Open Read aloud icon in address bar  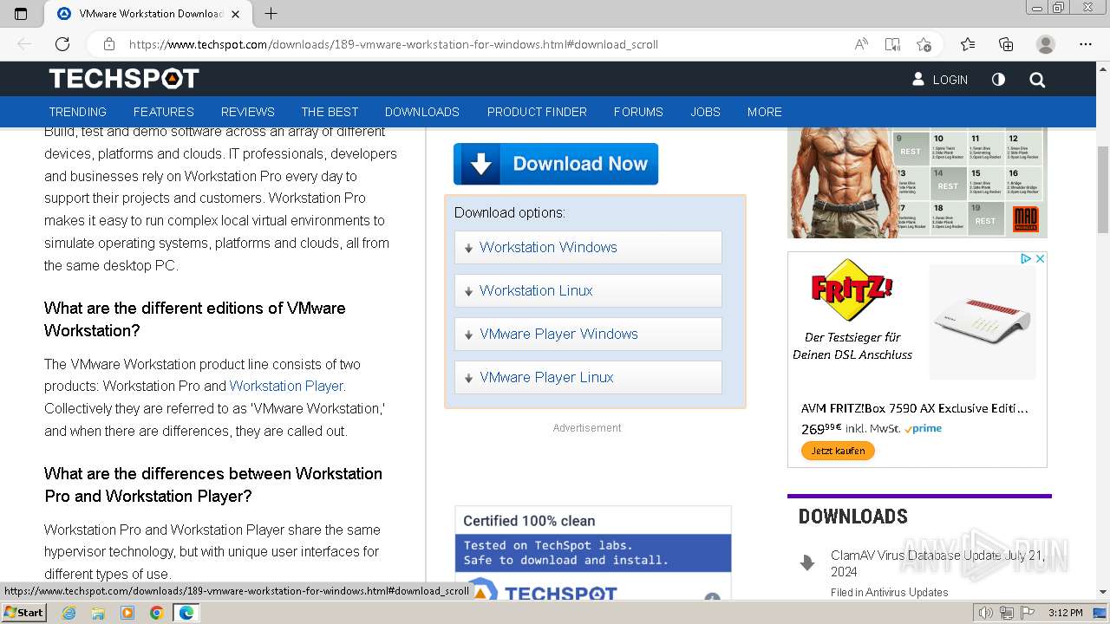click(x=861, y=44)
